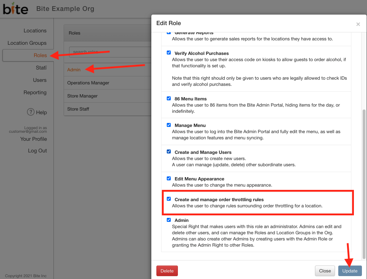The width and height of the screenshot is (367, 279).
Task: Click the red Delete button
Action: [167, 271]
